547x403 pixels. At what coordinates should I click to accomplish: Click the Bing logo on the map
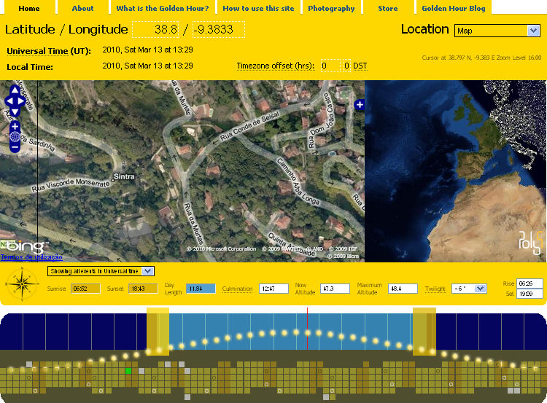(x=24, y=247)
